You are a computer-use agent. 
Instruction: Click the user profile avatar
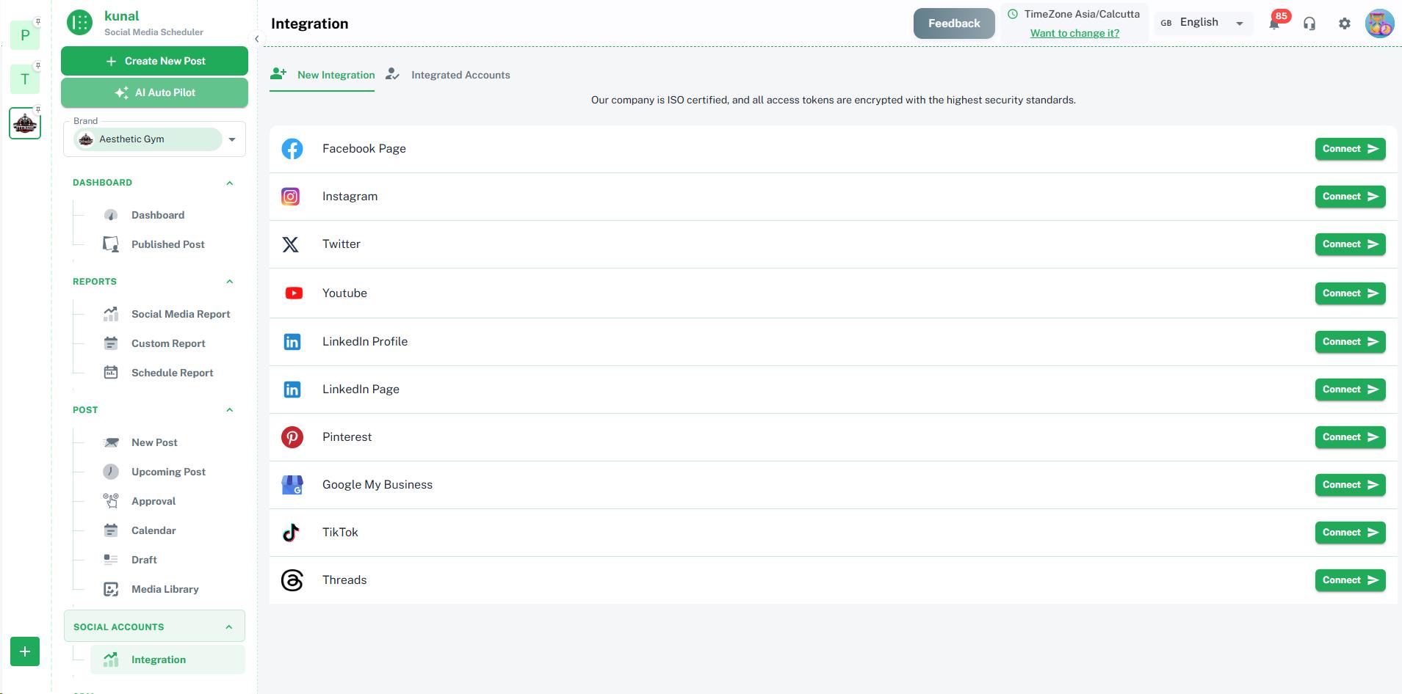(x=1379, y=23)
